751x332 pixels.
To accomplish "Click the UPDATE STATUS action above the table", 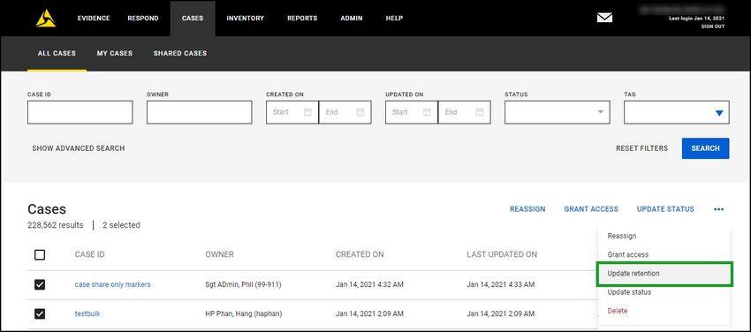I will pyautogui.click(x=665, y=209).
